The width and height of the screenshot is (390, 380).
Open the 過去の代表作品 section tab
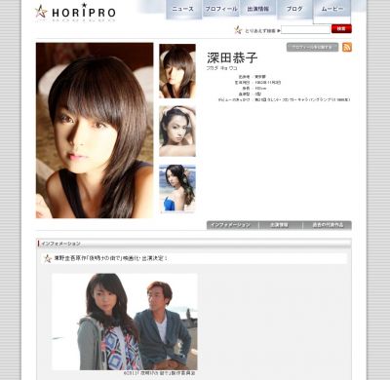click(x=328, y=225)
